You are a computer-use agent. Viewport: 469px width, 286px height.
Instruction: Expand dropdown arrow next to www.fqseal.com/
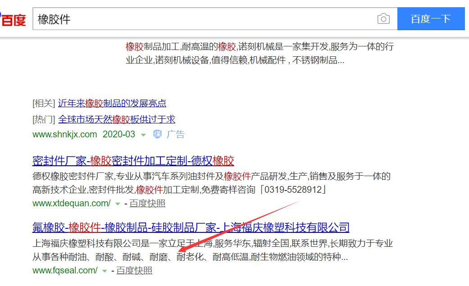(x=105, y=271)
